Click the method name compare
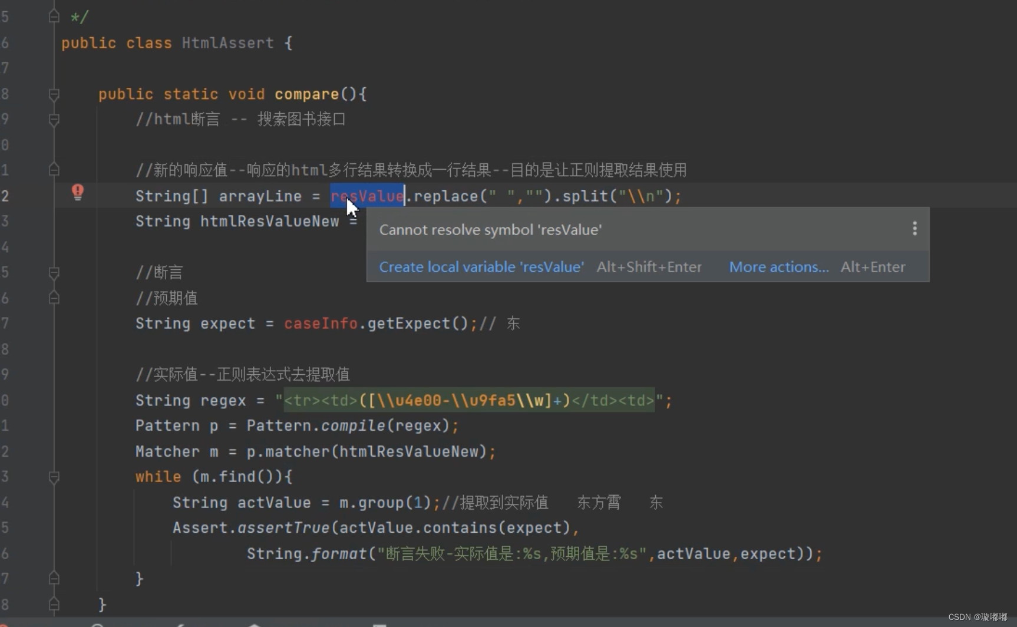 coord(306,94)
